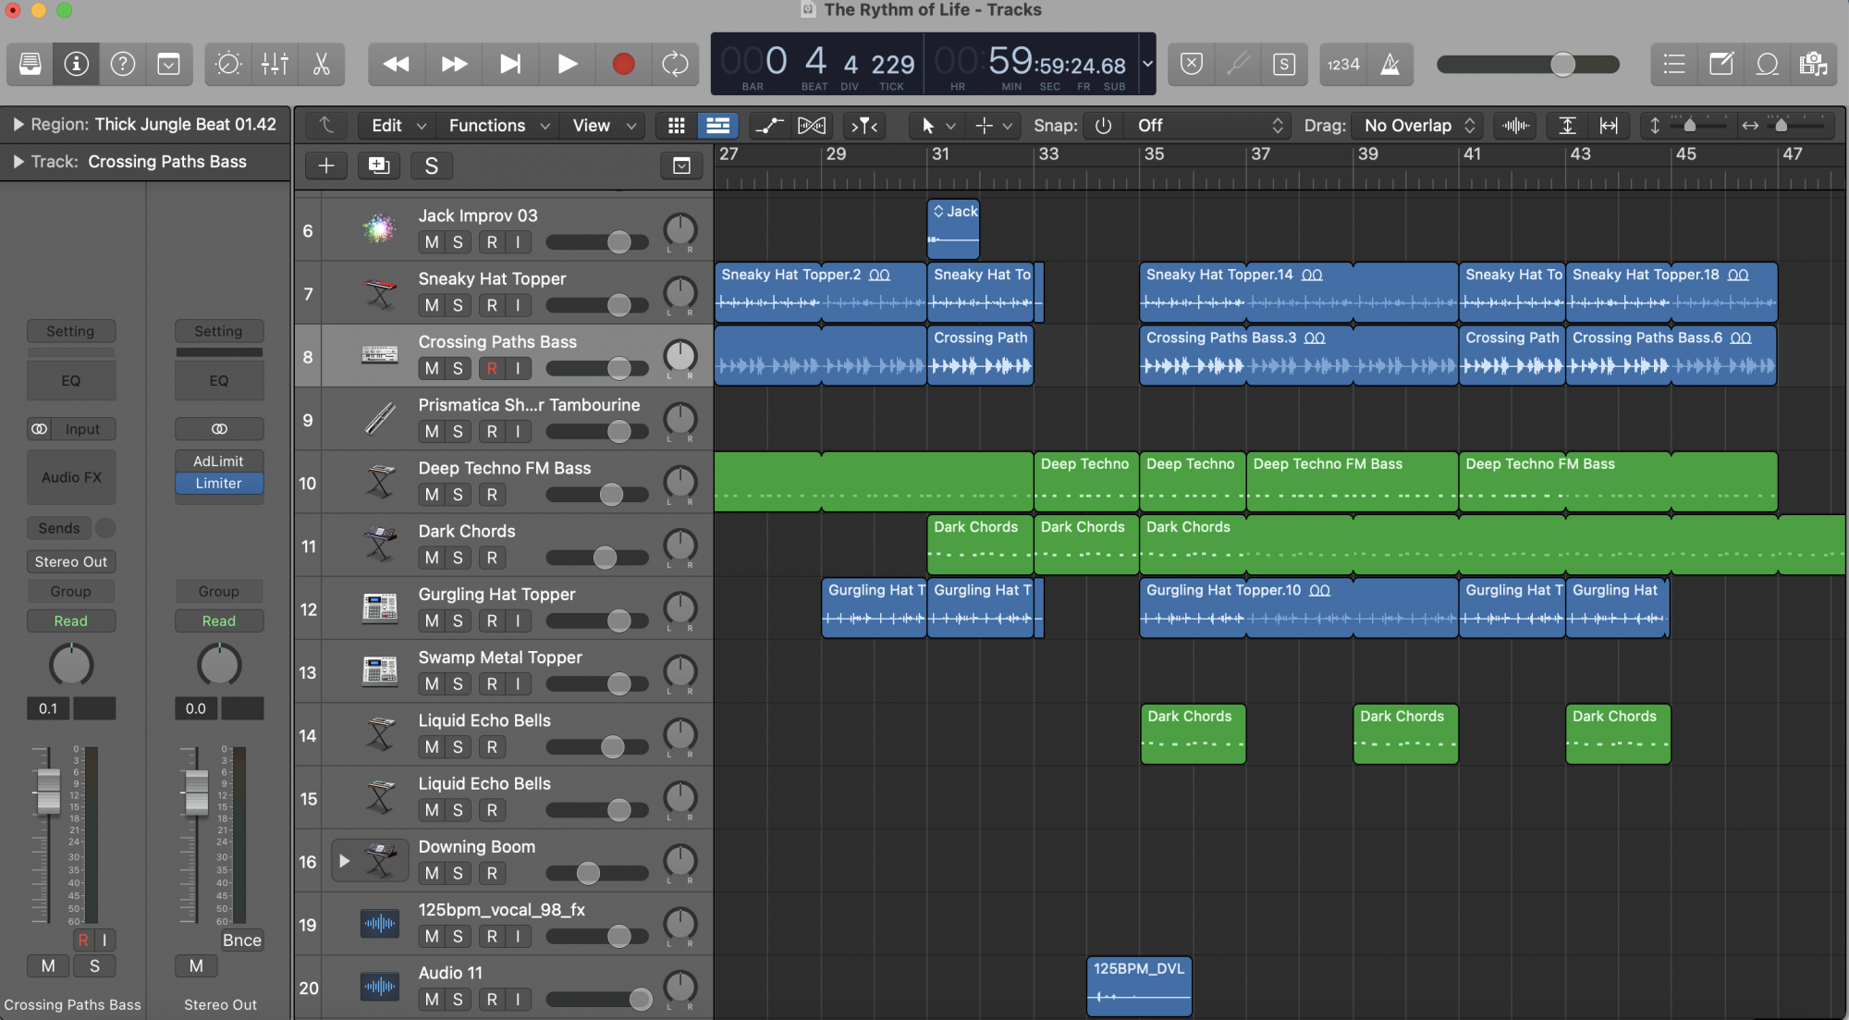Viewport: 1849px width, 1020px height.
Task: Click vertical auto zoom button
Action: (1567, 125)
